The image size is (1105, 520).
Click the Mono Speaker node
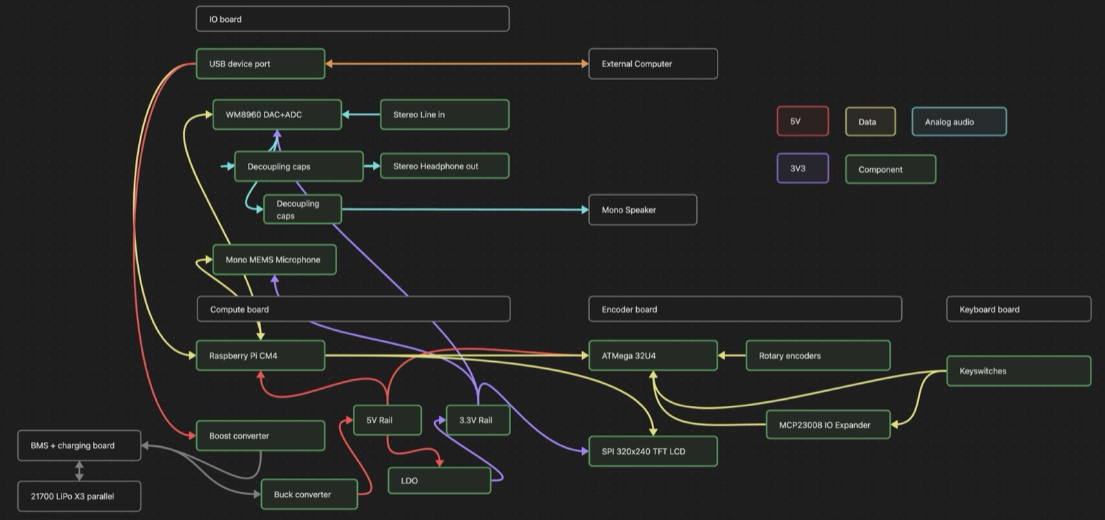642,210
